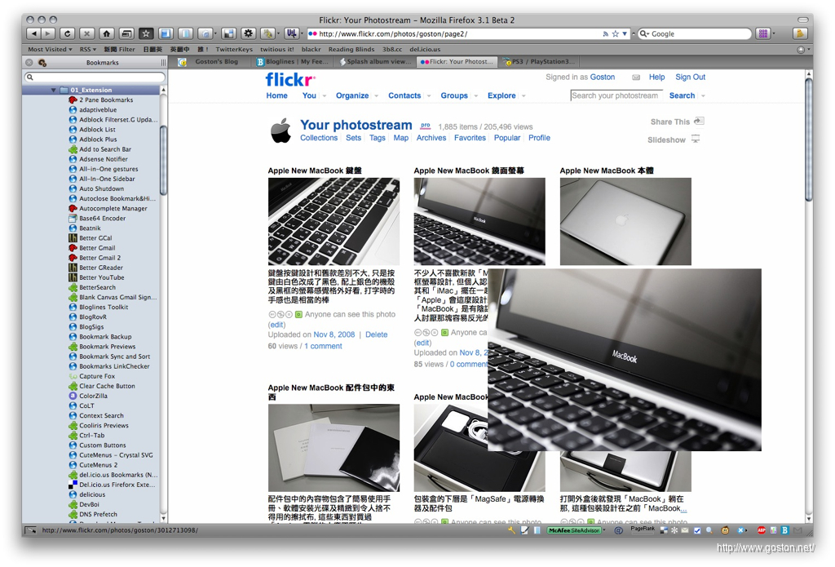Open the MacBook keyboard photo thumbnail
The width and height of the screenshot is (835, 567).
[334, 222]
